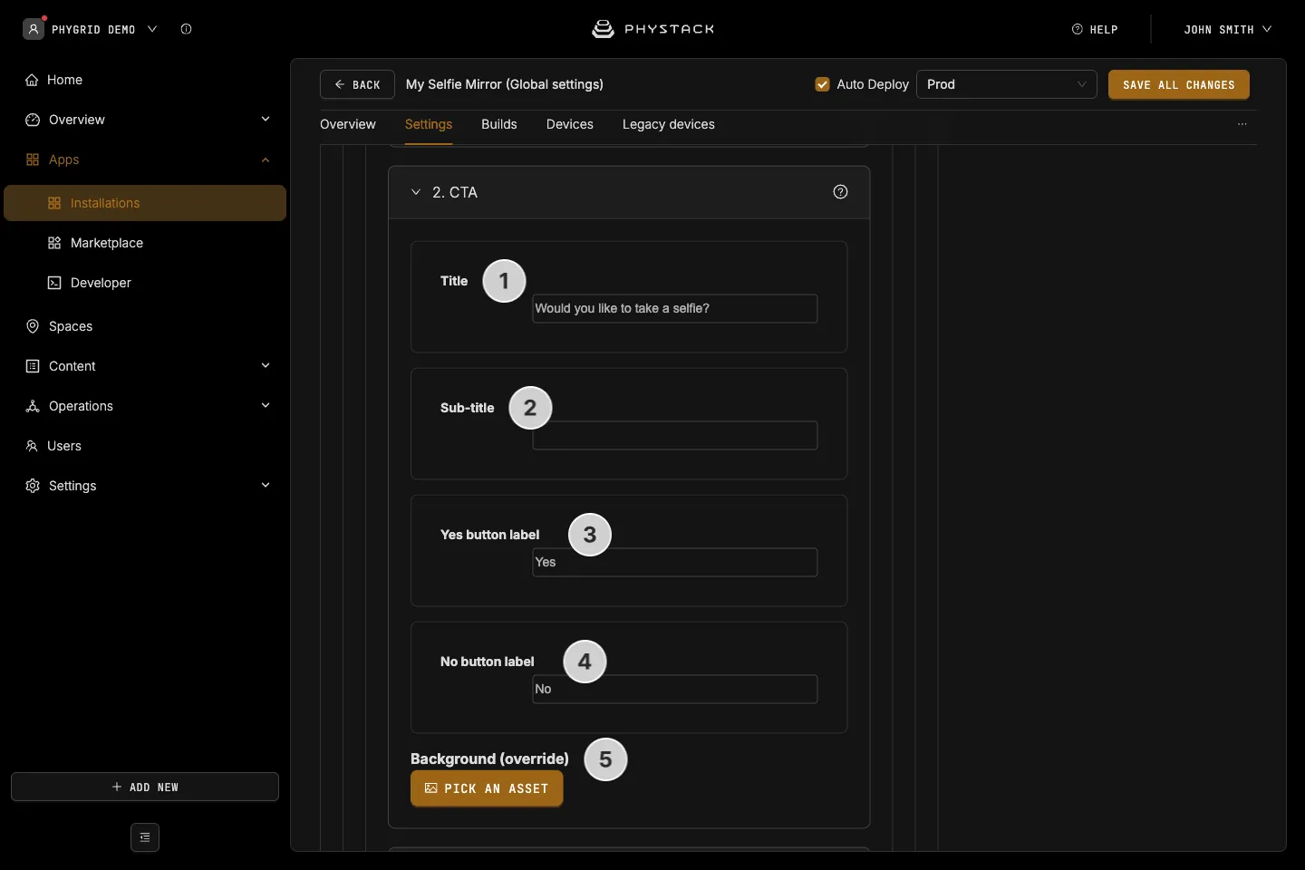
Task: Click Save All Changes
Action: 1179,84
